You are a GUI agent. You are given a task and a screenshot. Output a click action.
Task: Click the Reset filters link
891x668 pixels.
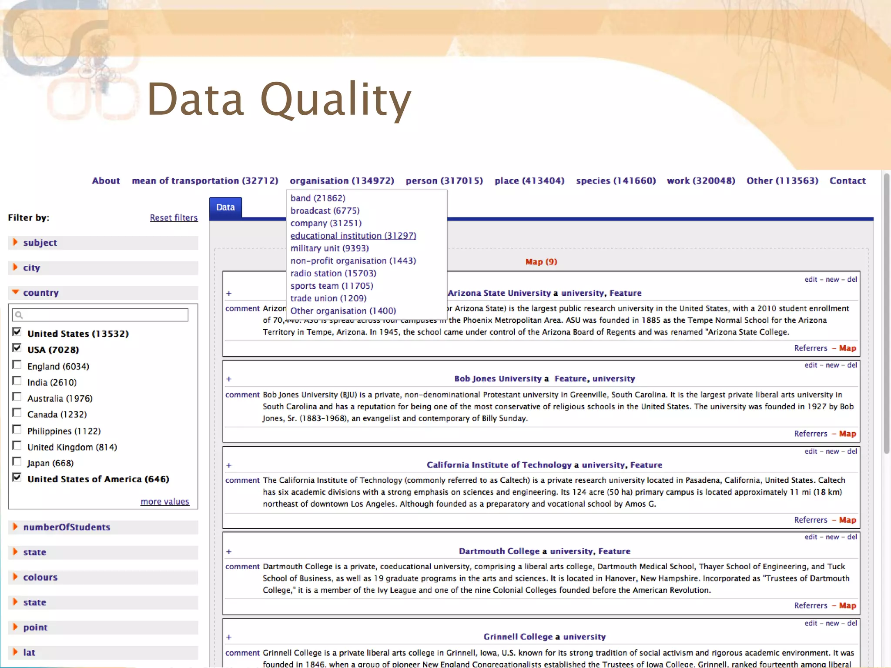click(x=174, y=218)
